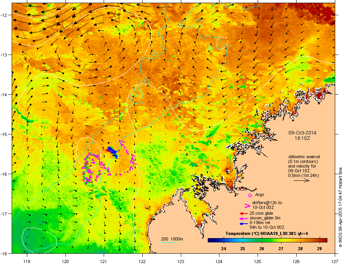Click the Argo legend label

coord(260,194)
